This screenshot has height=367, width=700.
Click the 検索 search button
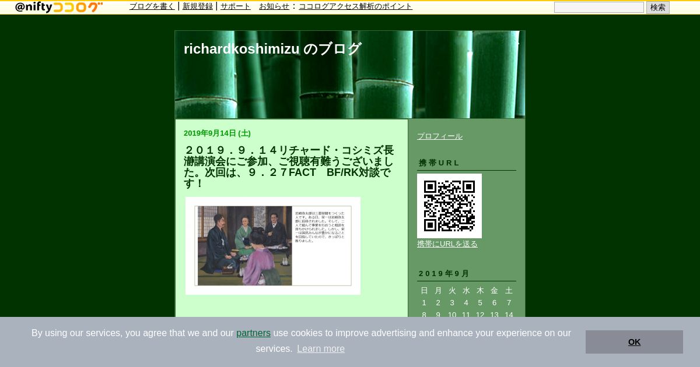pyautogui.click(x=658, y=7)
